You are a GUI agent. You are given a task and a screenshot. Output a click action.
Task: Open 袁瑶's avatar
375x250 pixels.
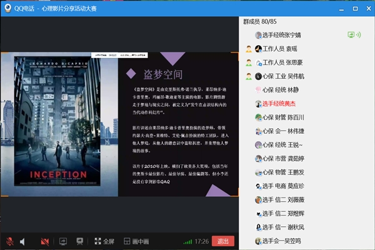click(x=258, y=49)
